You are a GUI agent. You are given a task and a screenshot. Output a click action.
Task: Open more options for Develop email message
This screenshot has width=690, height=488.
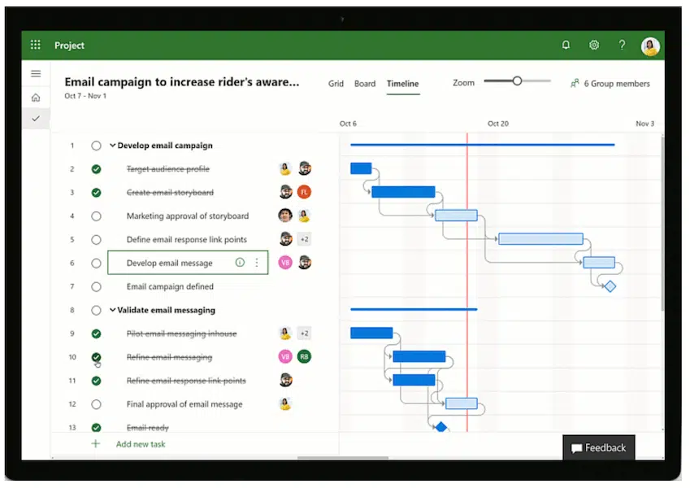[x=257, y=262]
